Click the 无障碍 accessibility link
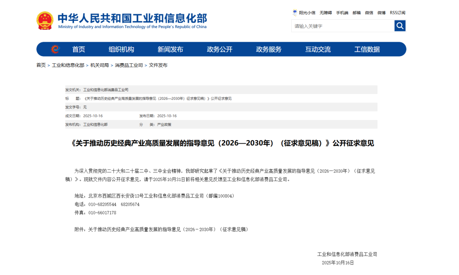The image size is (459, 275). 325,13
